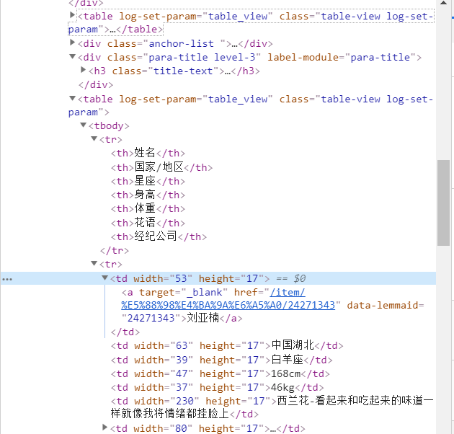The image size is (454, 434).
Task: Select the td containing 白羊座
Action: point(222,360)
